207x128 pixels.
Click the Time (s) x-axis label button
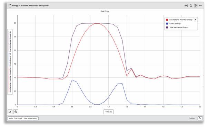click(108, 112)
